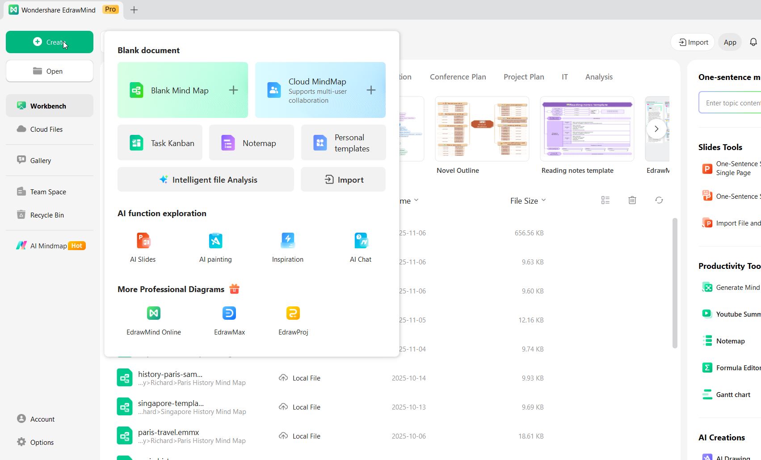Click the green Create button
This screenshot has height=460, width=761.
click(x=50, y=42)
